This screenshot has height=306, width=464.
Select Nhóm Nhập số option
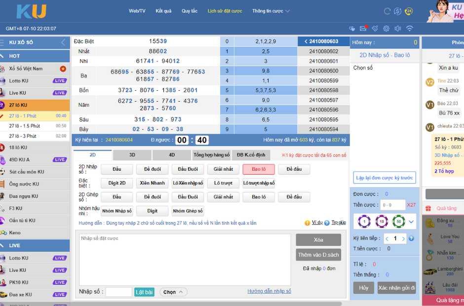[x=116, y=211]
